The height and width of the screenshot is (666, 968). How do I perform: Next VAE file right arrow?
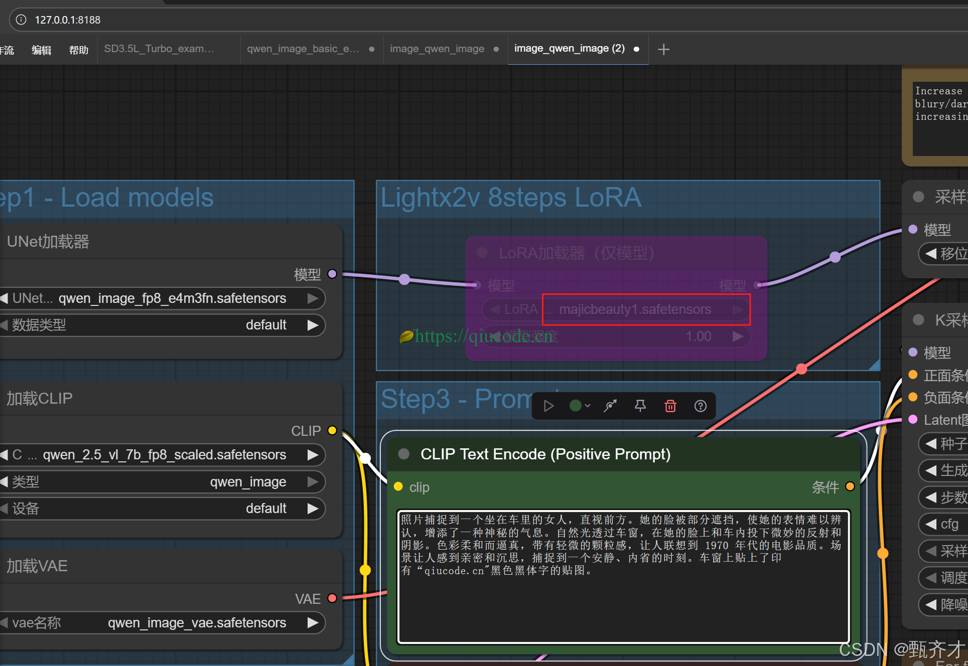tap(313, 623)
